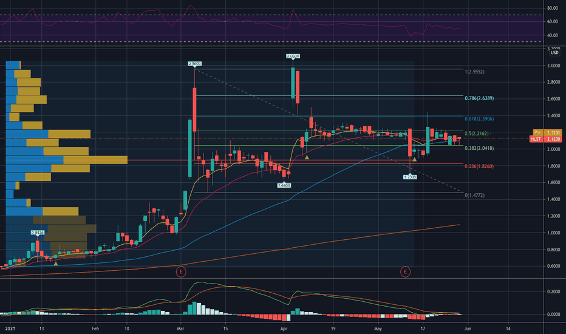Click the RSI 60.00 scale label

tap(552, 22)
